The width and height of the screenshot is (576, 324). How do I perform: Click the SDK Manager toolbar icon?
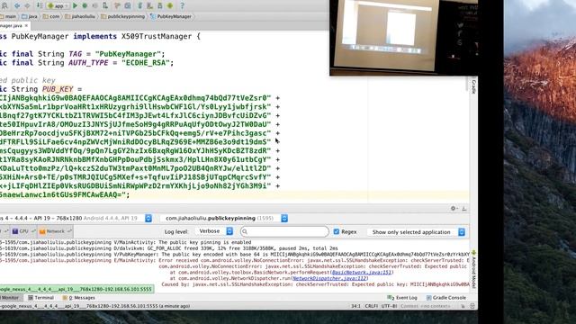point(160,5)
